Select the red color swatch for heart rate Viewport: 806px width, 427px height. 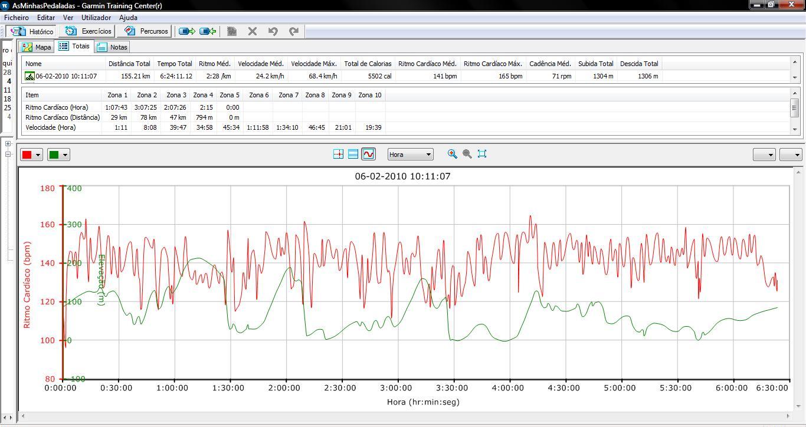point(27,154)
